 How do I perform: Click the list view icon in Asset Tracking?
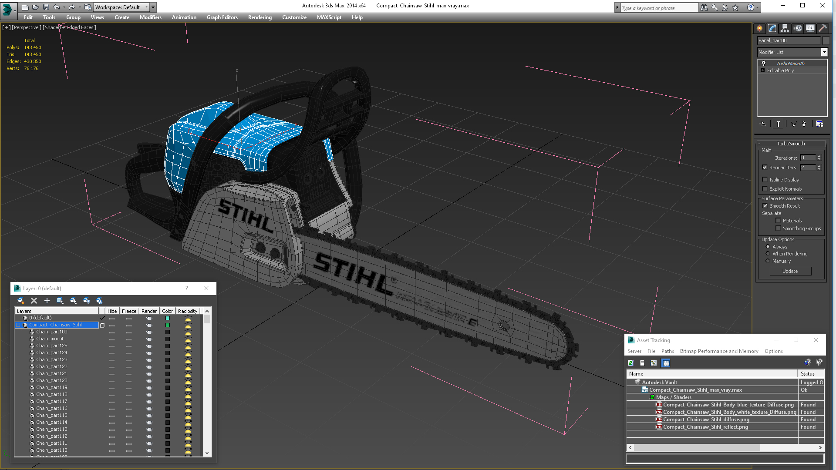click(x=642, y=363)
